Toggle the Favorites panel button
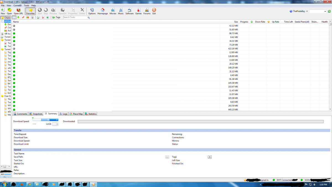The image size is (332, 187). click(x=30, y=11)
